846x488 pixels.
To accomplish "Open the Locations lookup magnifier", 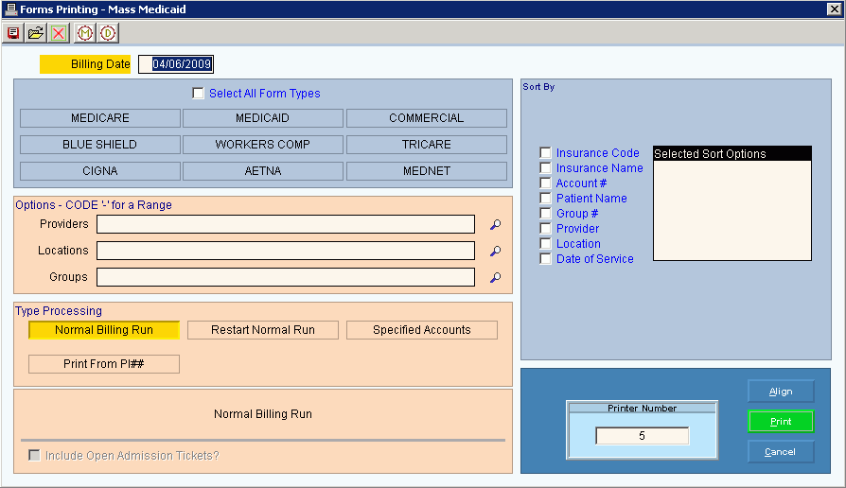I will 494,252.
